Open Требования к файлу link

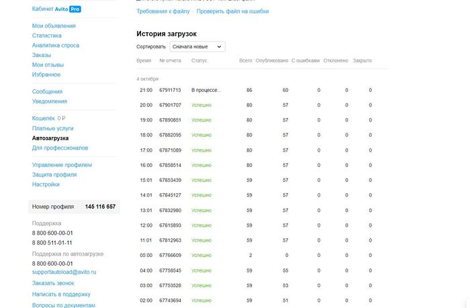tap(163, 11)
